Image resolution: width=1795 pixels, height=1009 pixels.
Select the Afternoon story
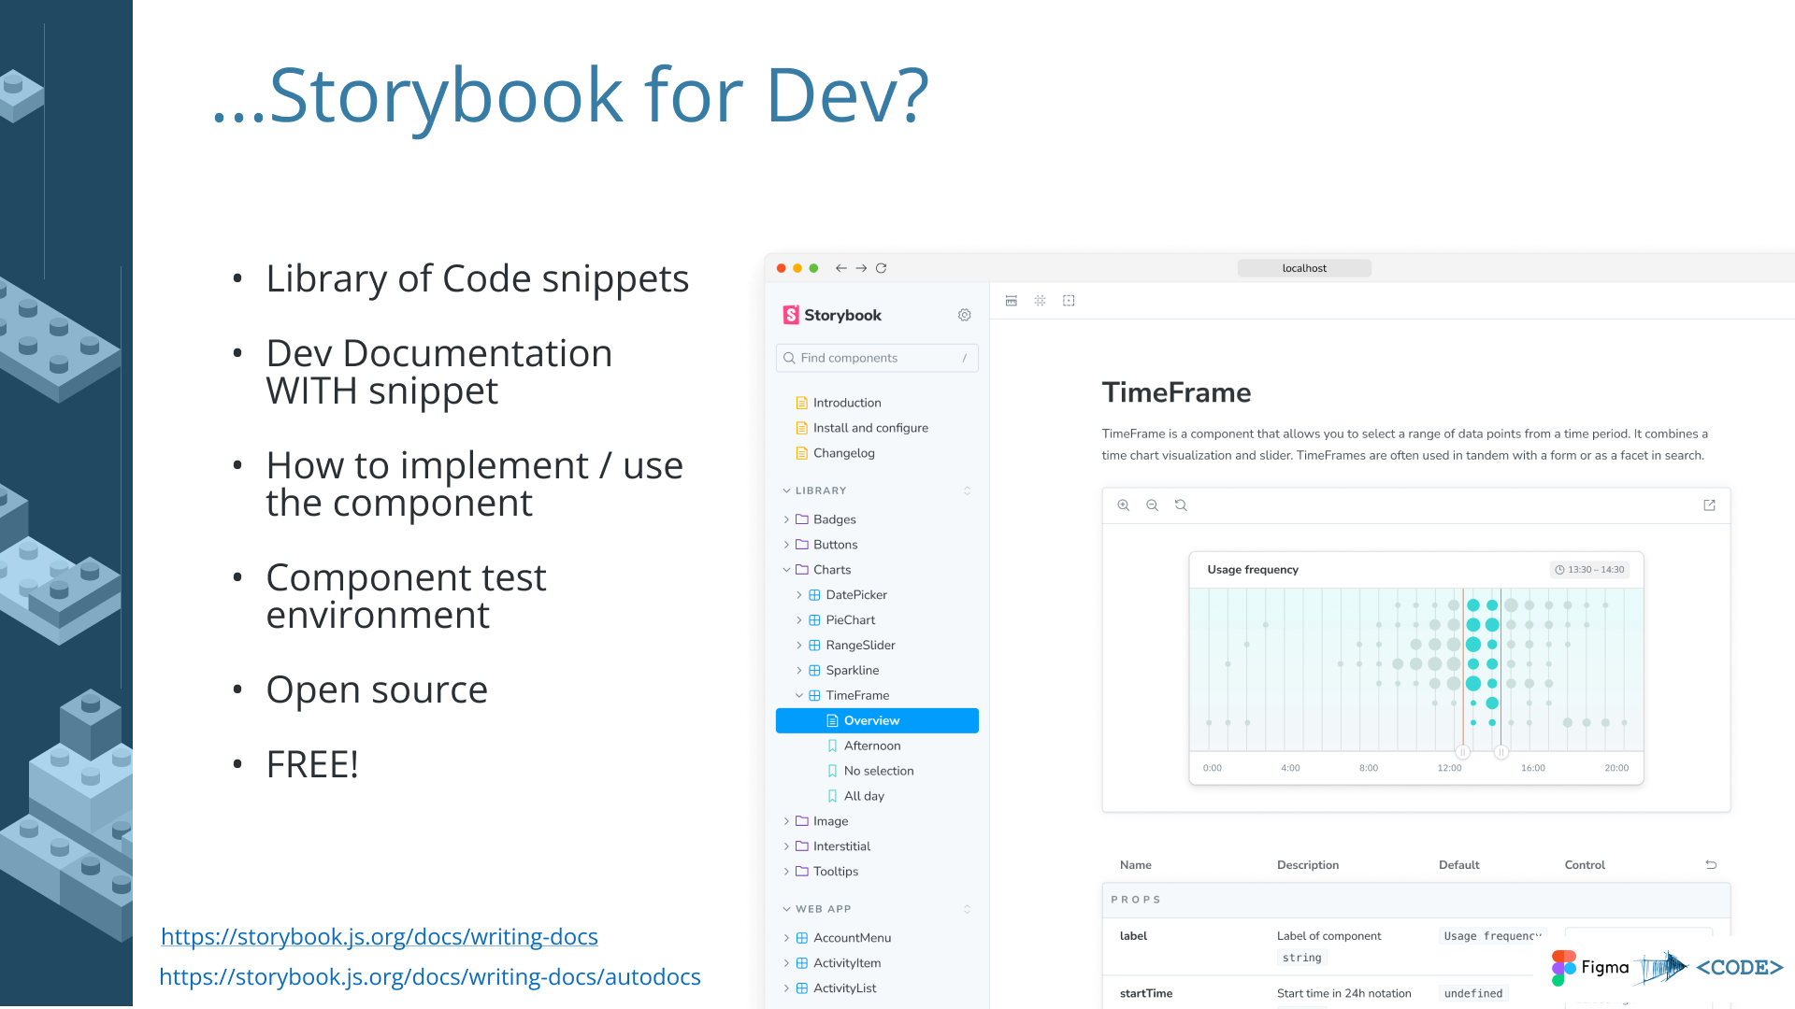(871, 746)
